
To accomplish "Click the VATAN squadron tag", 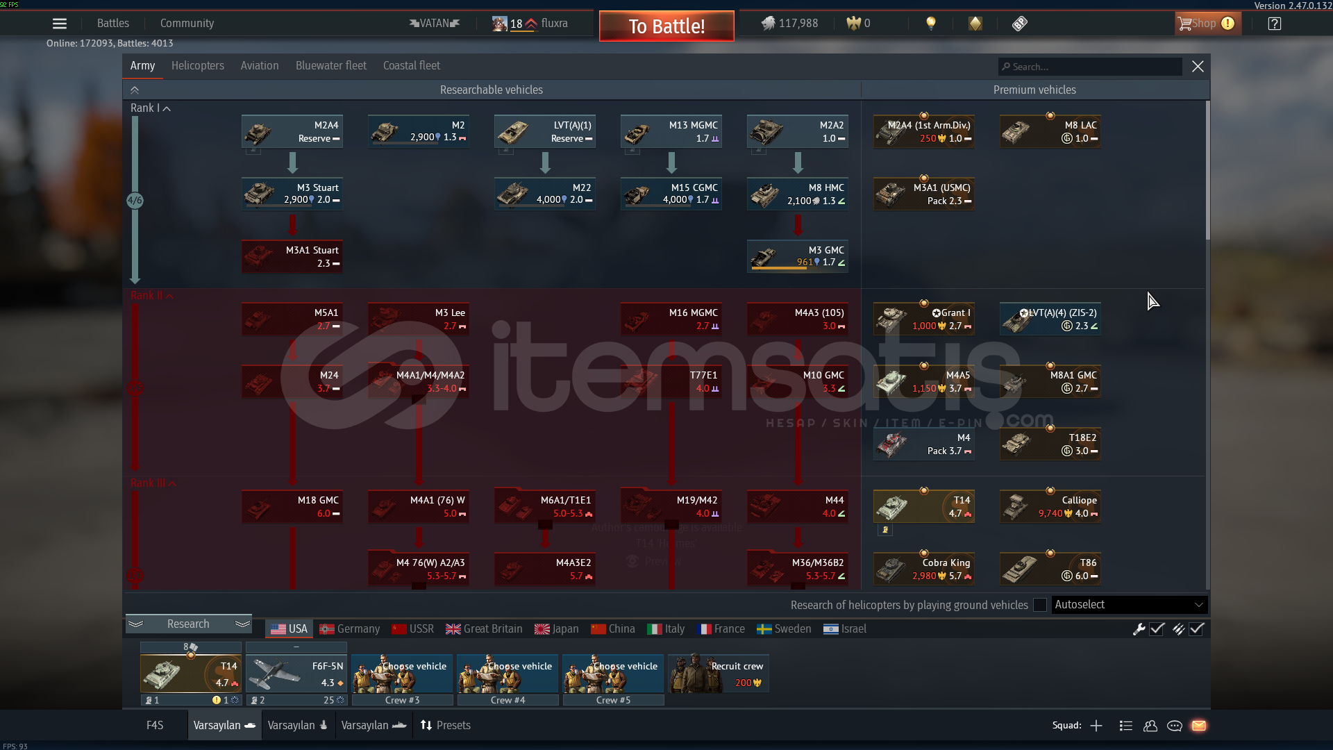I will coord(435,24).
